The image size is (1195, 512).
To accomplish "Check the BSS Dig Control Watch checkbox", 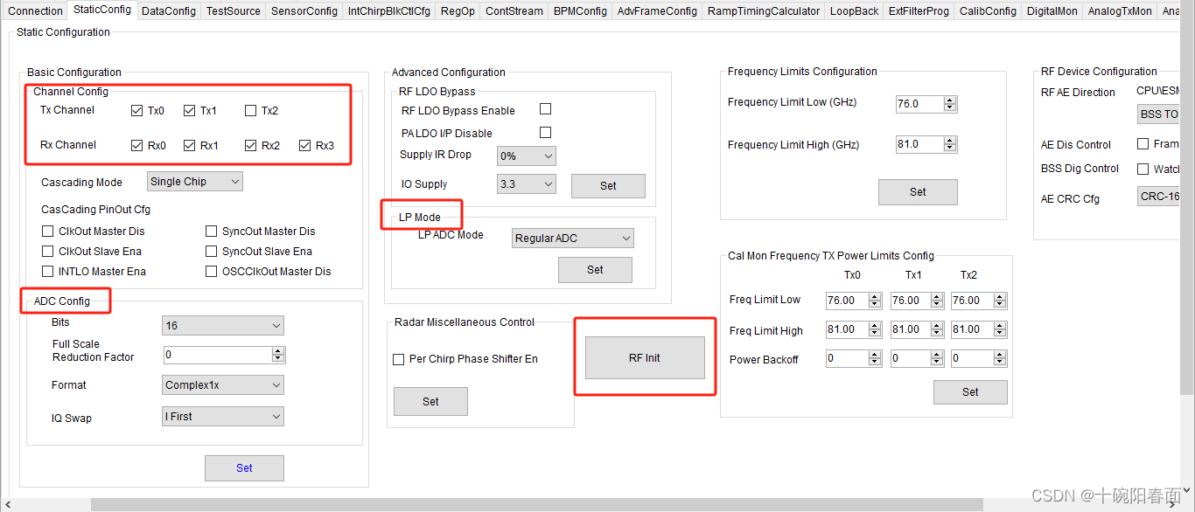I will [x=1143, y=169].
